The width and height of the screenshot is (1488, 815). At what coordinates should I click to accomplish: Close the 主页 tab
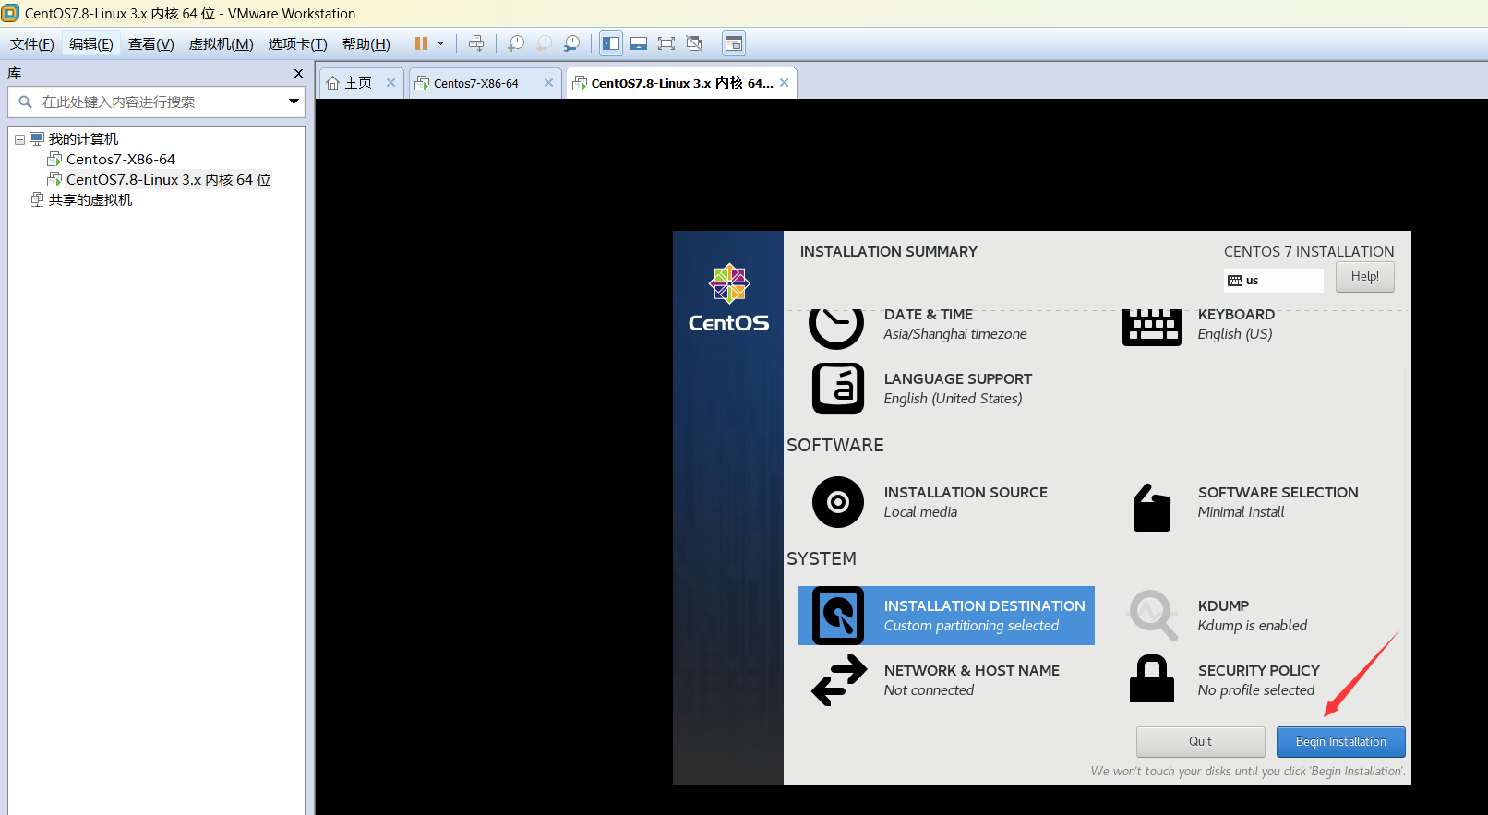click(x=390, y=83)
